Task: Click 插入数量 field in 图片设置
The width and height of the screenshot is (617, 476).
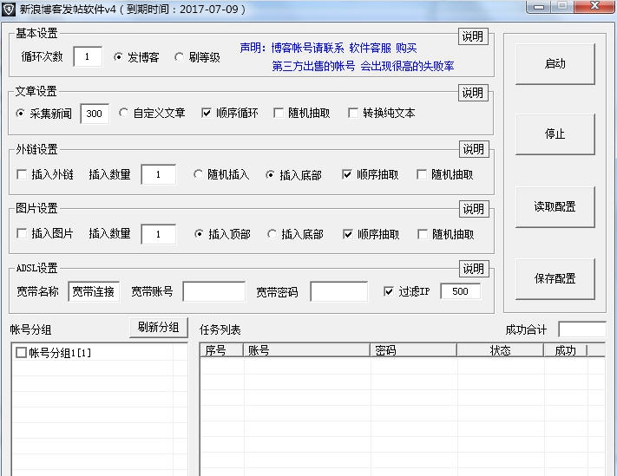Action: coord(158,234)
